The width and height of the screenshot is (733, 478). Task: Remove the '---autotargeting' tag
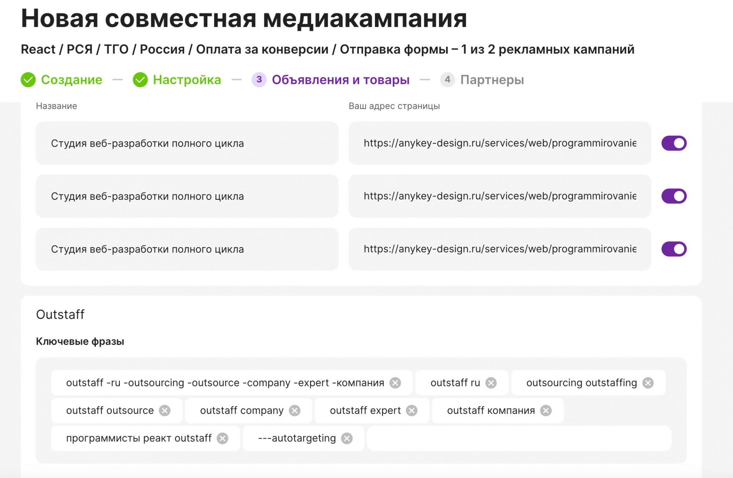pos(347,438)
